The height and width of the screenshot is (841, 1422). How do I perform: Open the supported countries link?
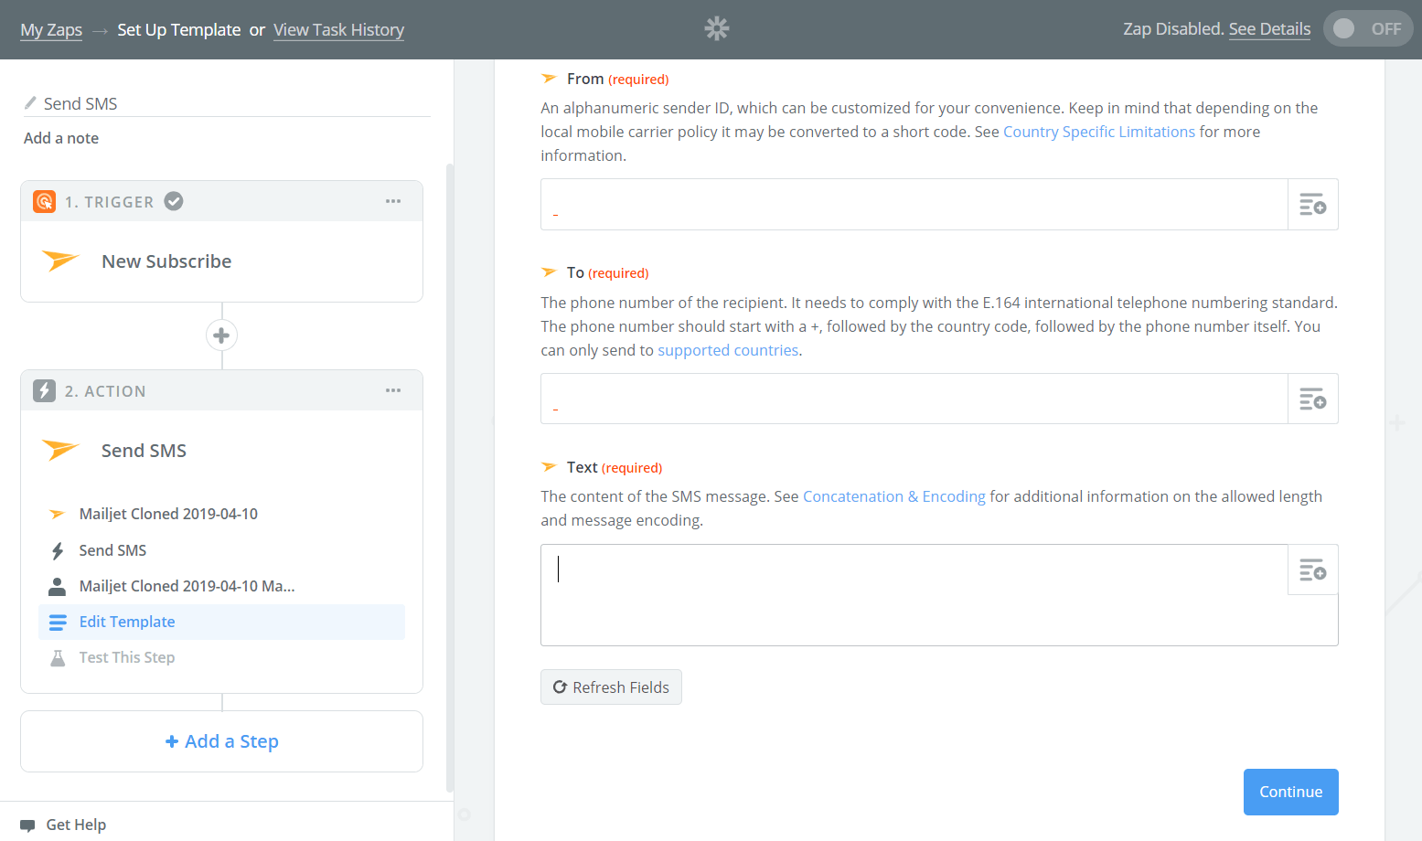tap(728, 350)
